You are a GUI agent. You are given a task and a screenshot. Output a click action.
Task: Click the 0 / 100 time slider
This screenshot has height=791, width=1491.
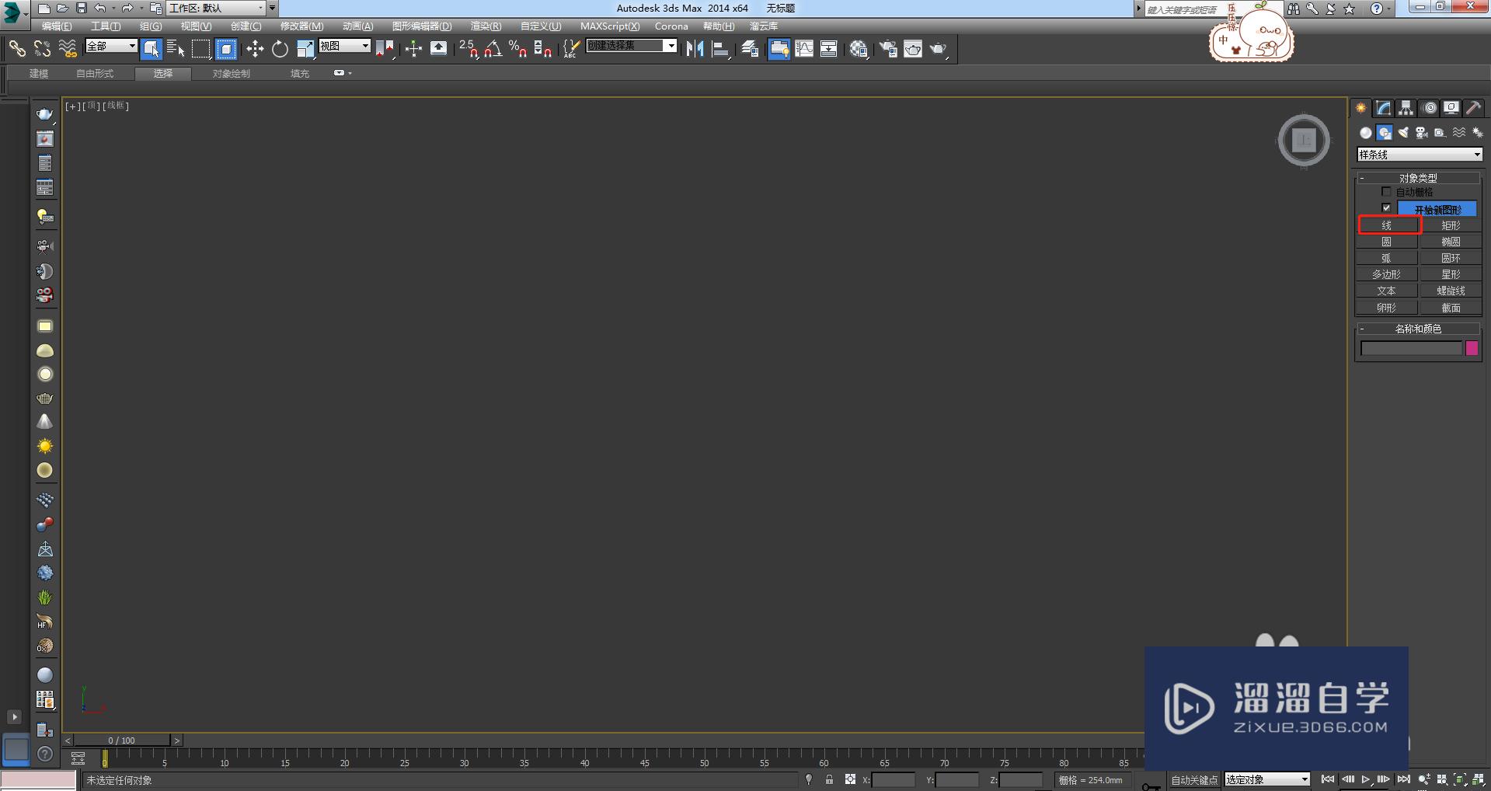click(x=122, y=740)
